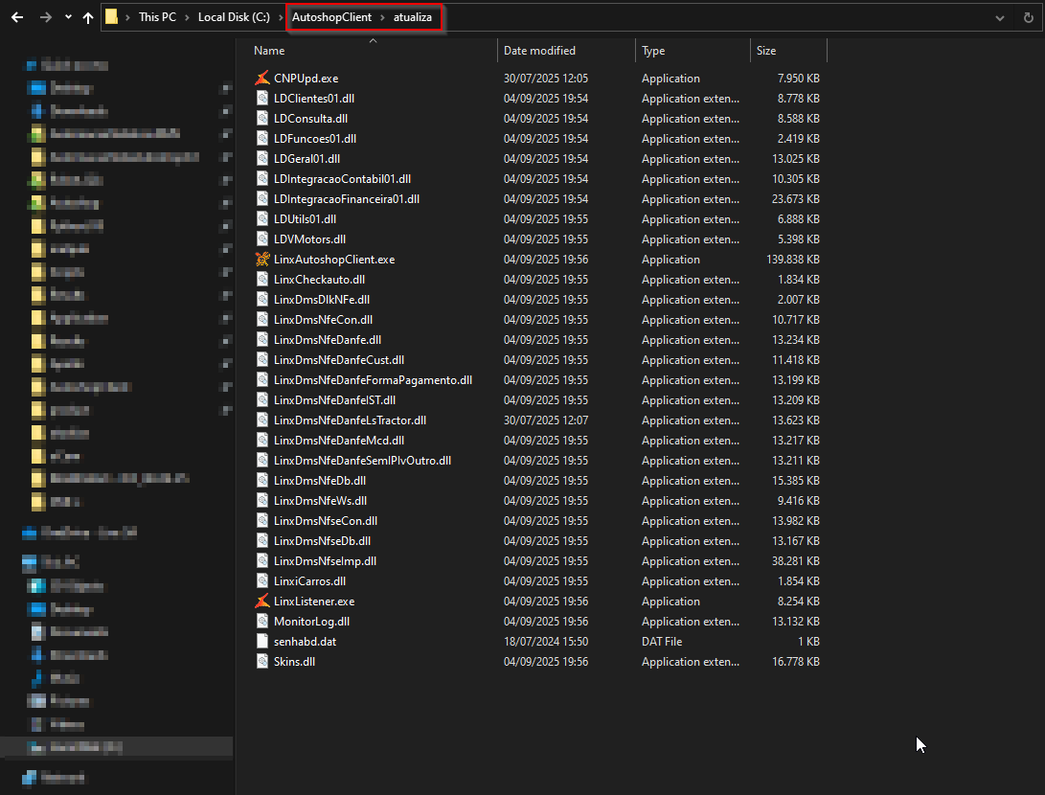Click the Back navigation arrow
Viewport: 1045px width, 795px height.
coord(17,17)
